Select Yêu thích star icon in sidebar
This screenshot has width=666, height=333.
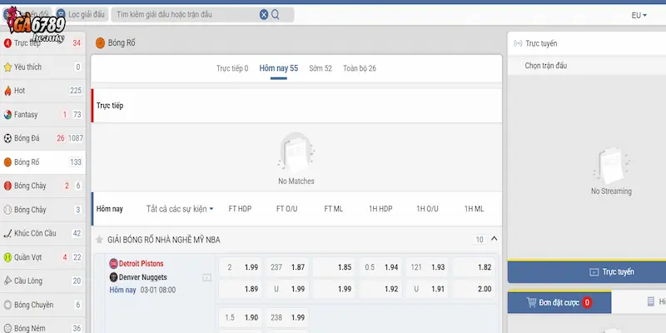tap(7, 67)
